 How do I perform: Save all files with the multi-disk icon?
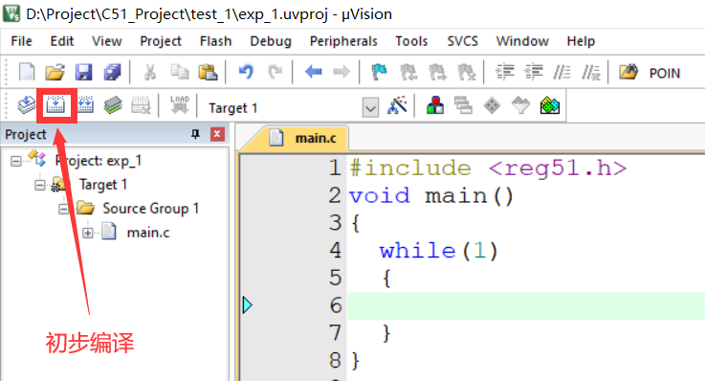[113, 72]
